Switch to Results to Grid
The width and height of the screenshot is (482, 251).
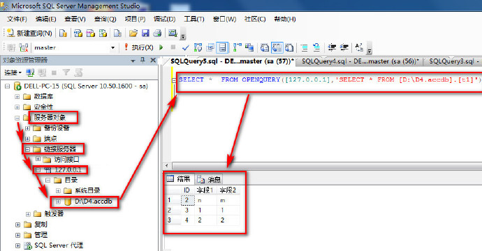tap(277, 47)
